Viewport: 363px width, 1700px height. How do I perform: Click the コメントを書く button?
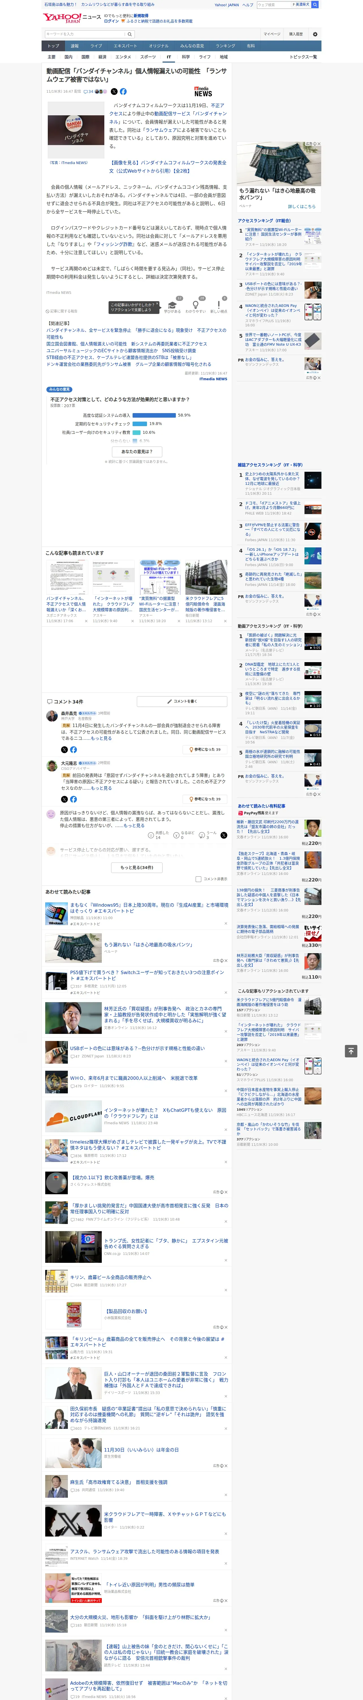(x=182, y=702)
